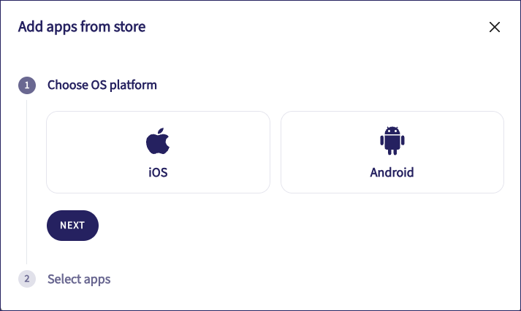Expand the Select apps step
This screenshot has width=521, height=311.
click(x=79, y=279)
